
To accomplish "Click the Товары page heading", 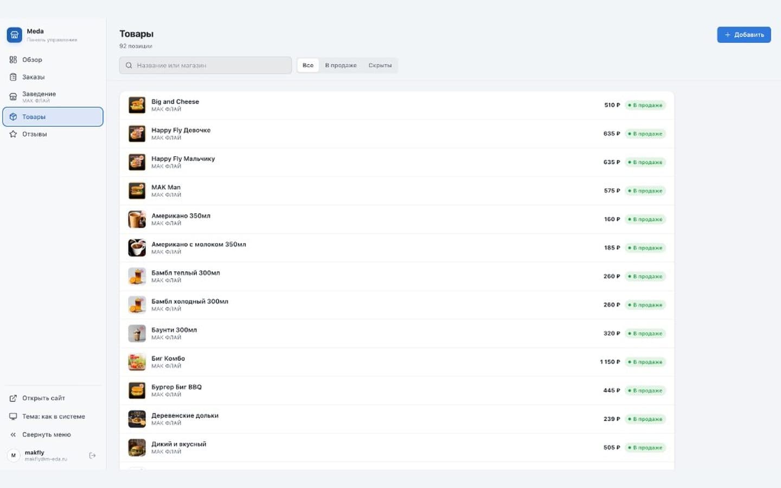I will coord(137,34).
